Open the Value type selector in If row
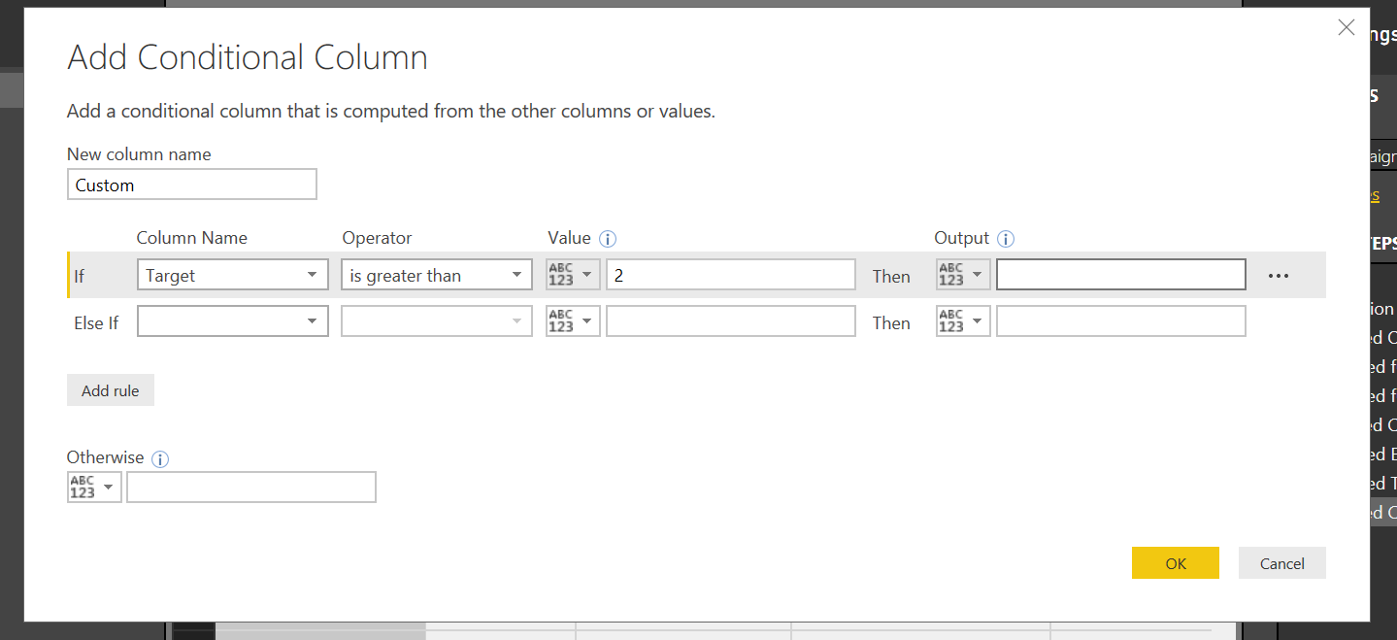Screen dimensions: 1397x640 pyautogui.click(x=574, y=275)
